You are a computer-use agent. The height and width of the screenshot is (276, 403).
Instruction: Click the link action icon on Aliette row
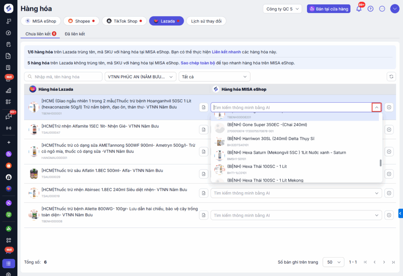389,215
